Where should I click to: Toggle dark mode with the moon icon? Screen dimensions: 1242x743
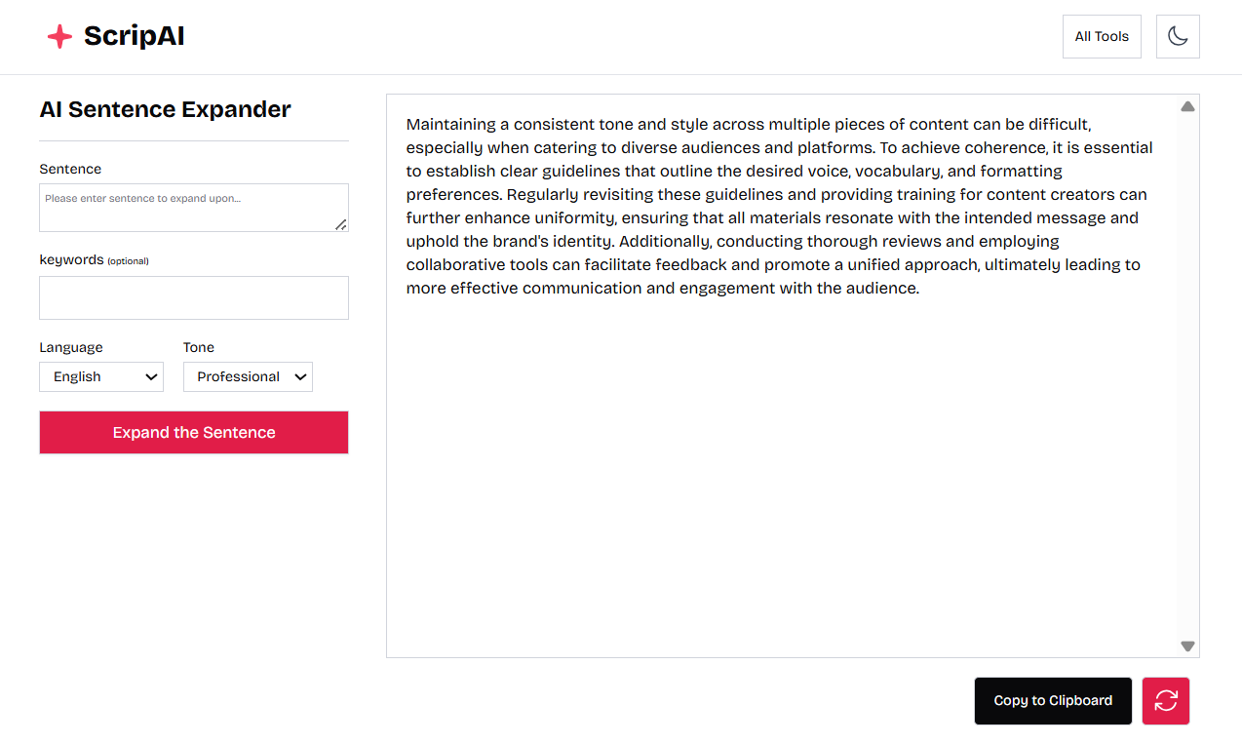pos(1178,37)
